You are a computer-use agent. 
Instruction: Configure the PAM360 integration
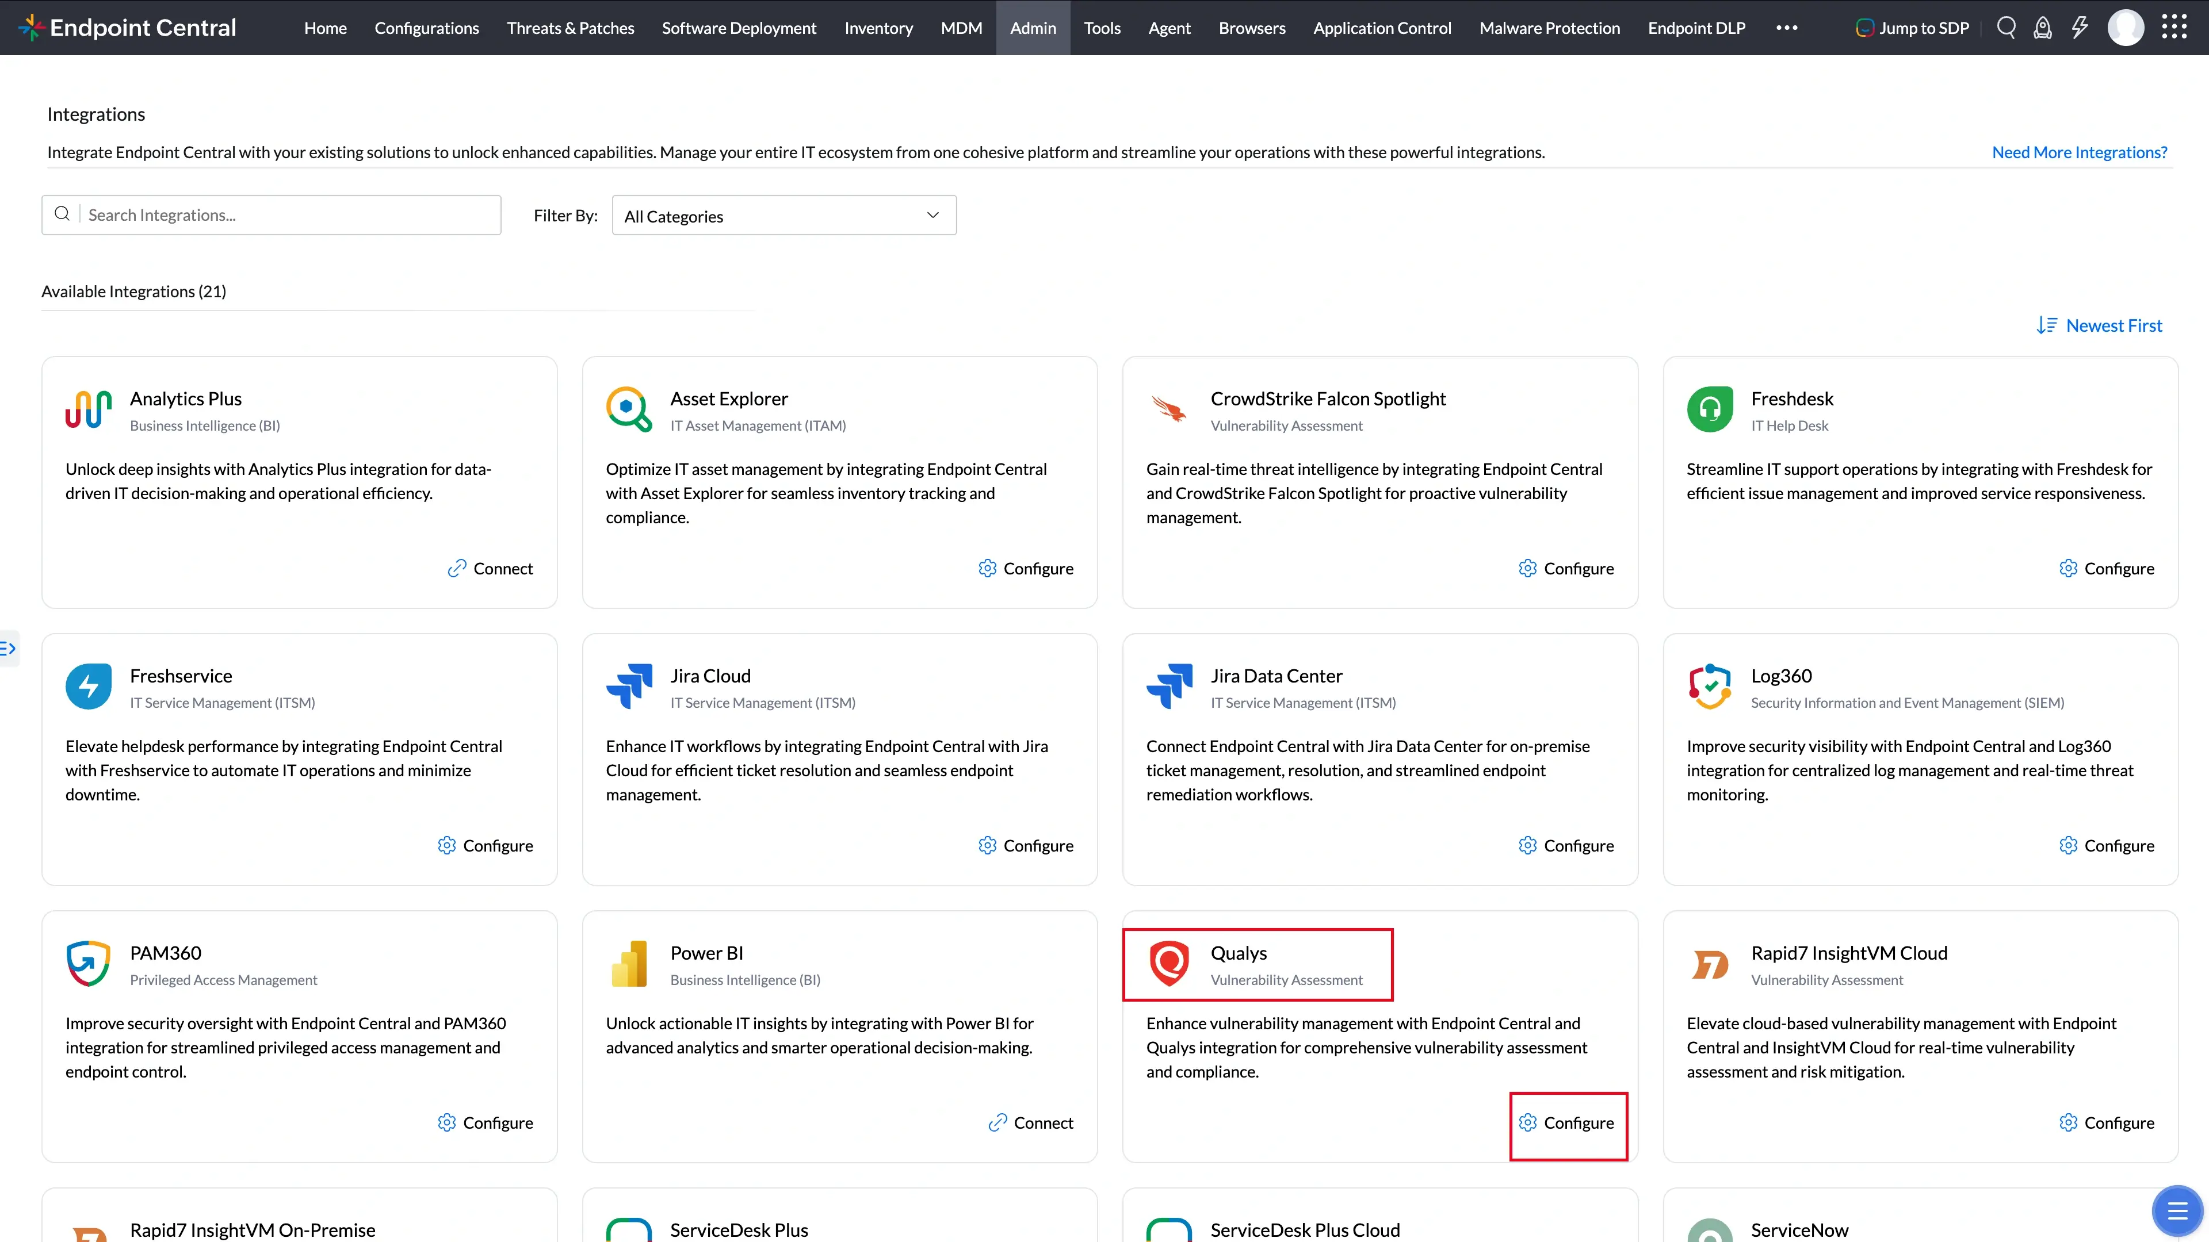(484, 1122)
